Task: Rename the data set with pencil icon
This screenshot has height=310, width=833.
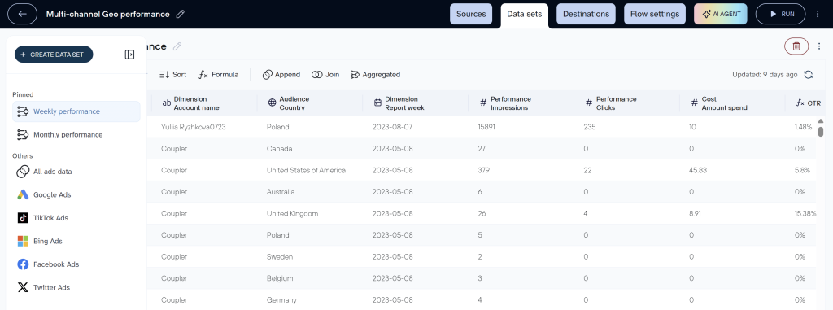Action: pos(177,46)
